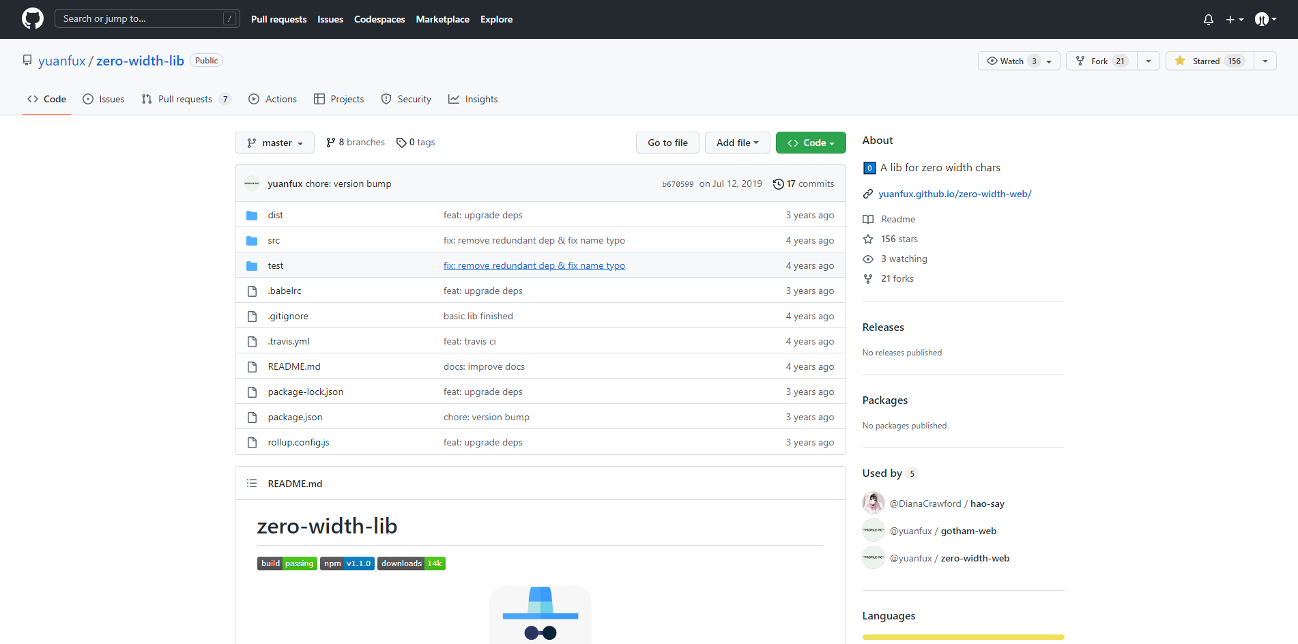Open commit b670599
This screenshot has height=644, width=1298.
click(678, 184)
